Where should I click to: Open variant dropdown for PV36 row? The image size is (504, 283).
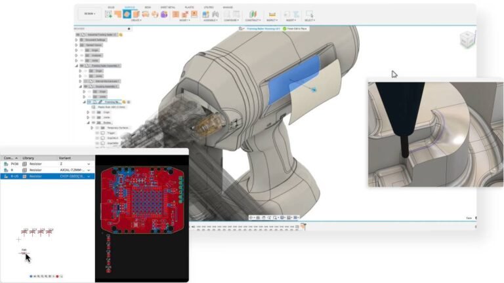point(89,164)
